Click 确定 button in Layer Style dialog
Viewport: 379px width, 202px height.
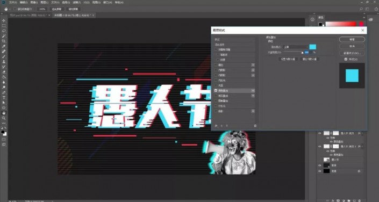point(352,39)
